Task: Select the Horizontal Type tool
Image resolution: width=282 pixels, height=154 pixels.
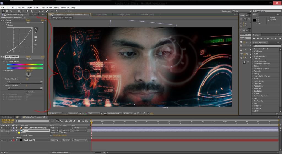Action: point(35,11)
